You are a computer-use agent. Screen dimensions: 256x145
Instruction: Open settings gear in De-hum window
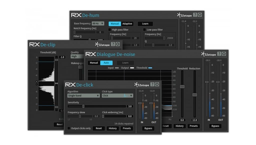coord(200,15)
